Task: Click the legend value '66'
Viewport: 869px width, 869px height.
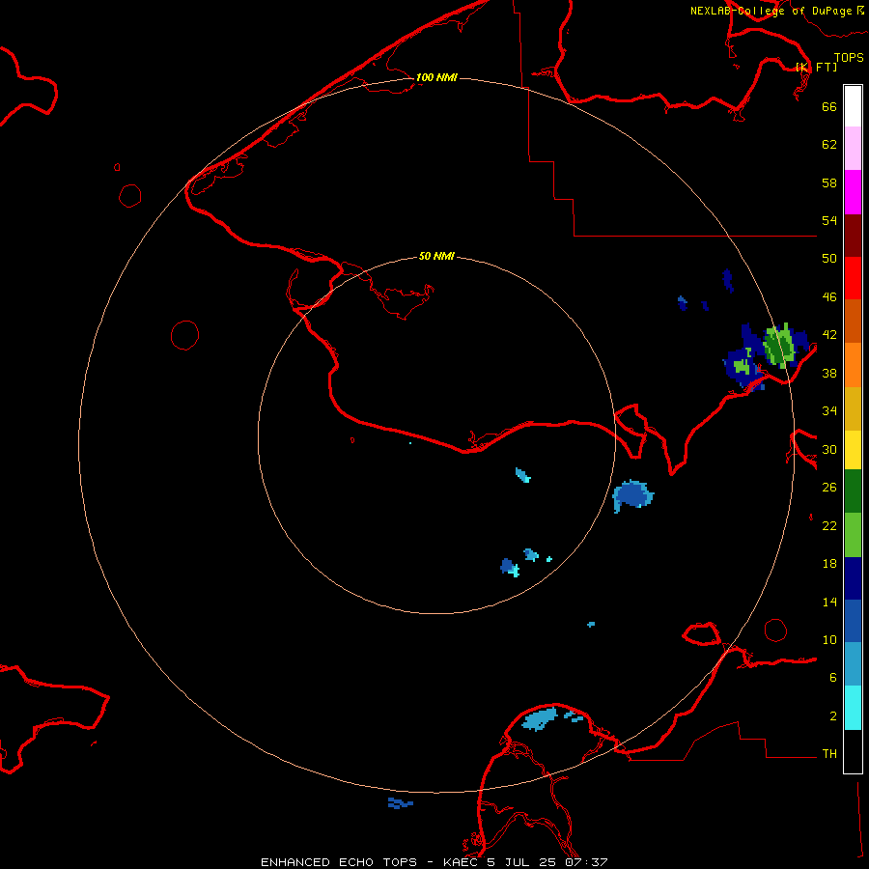Action: (829, 106)
